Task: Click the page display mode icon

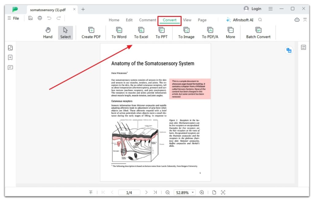Action: click(214, 192)
